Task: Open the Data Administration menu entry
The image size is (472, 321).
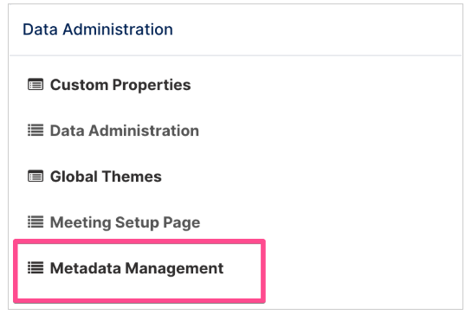Action: click(125, 131)
